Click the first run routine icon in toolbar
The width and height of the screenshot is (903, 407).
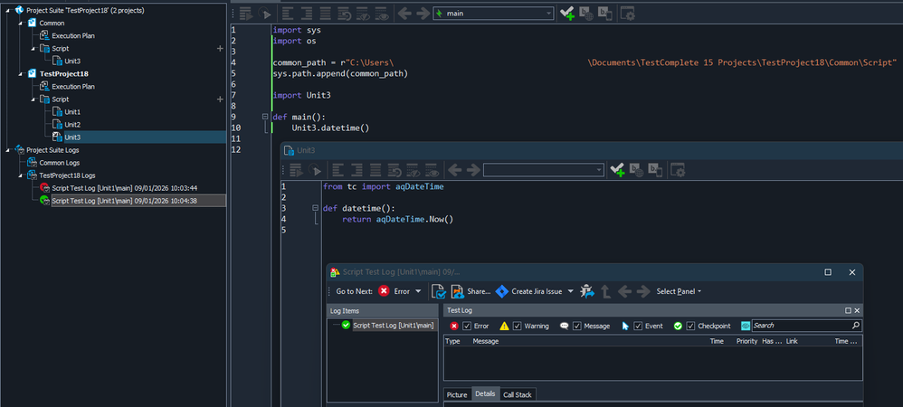pyautogui.click(x=245, y=13)
